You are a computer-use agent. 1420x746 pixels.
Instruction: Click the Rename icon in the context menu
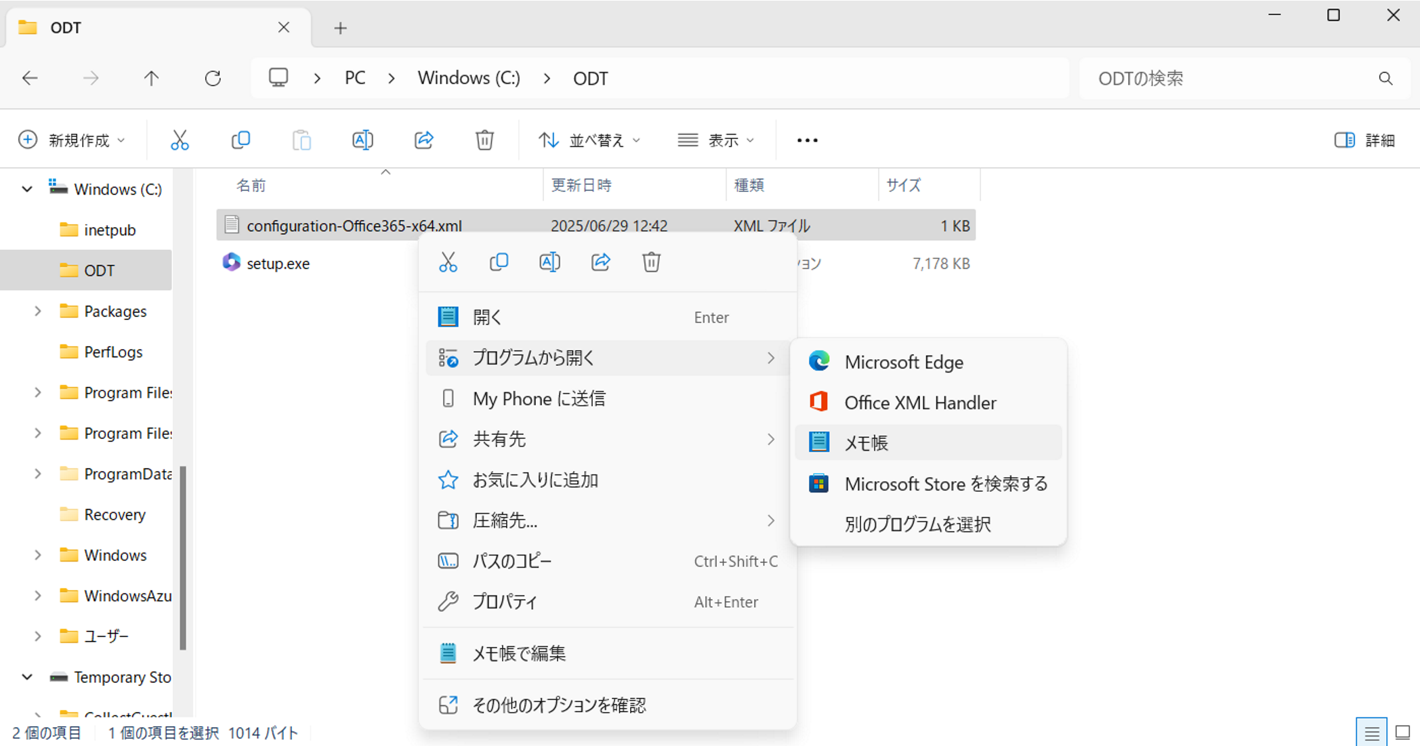point(549,262)
